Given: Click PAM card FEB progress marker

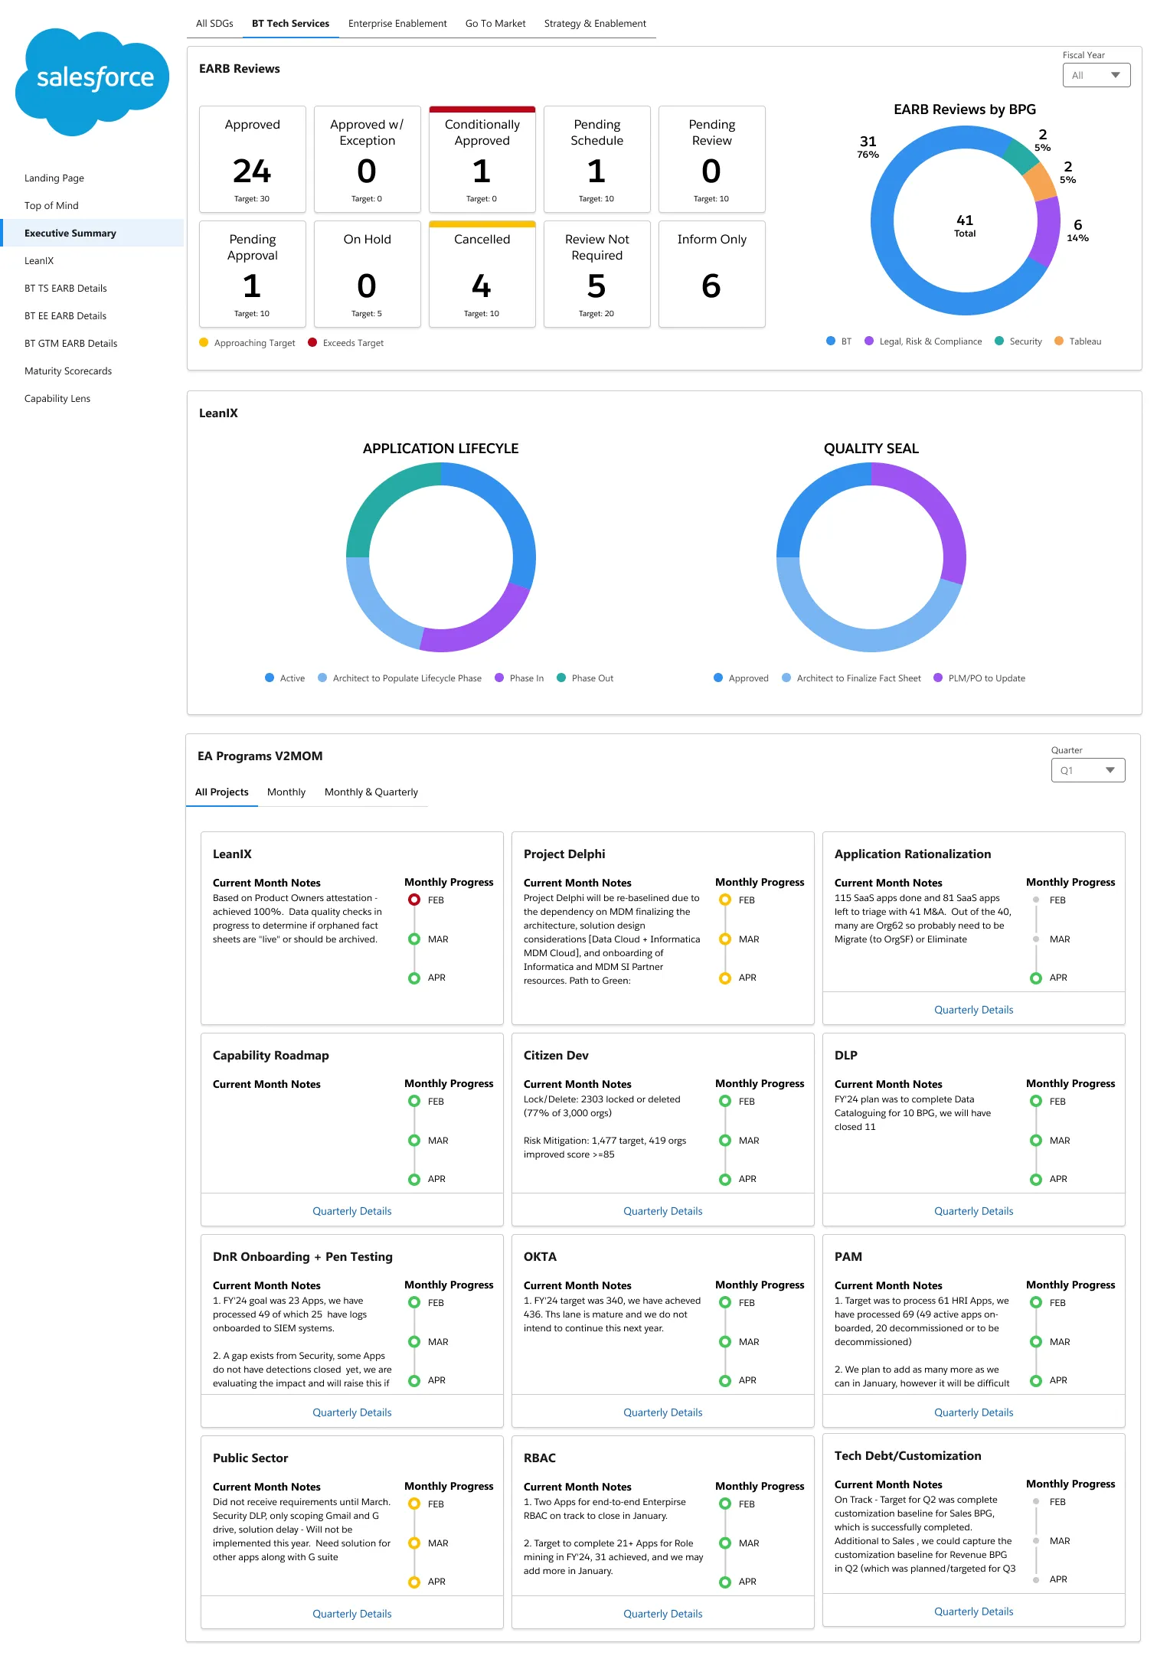Looking at the screenshot, I should (x=1036, y=1303).
